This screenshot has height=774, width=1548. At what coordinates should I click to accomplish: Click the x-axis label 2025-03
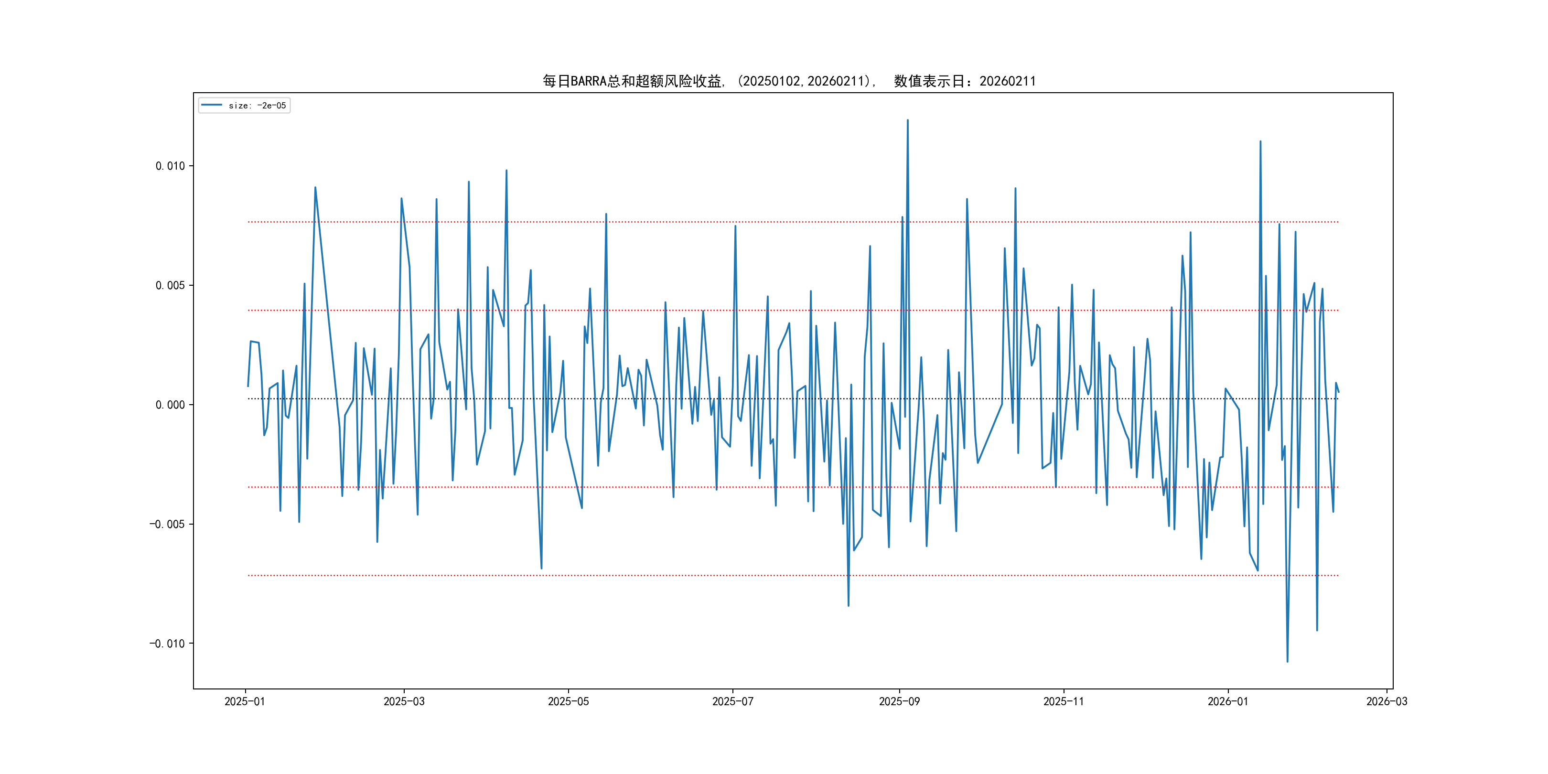point(404,701)
